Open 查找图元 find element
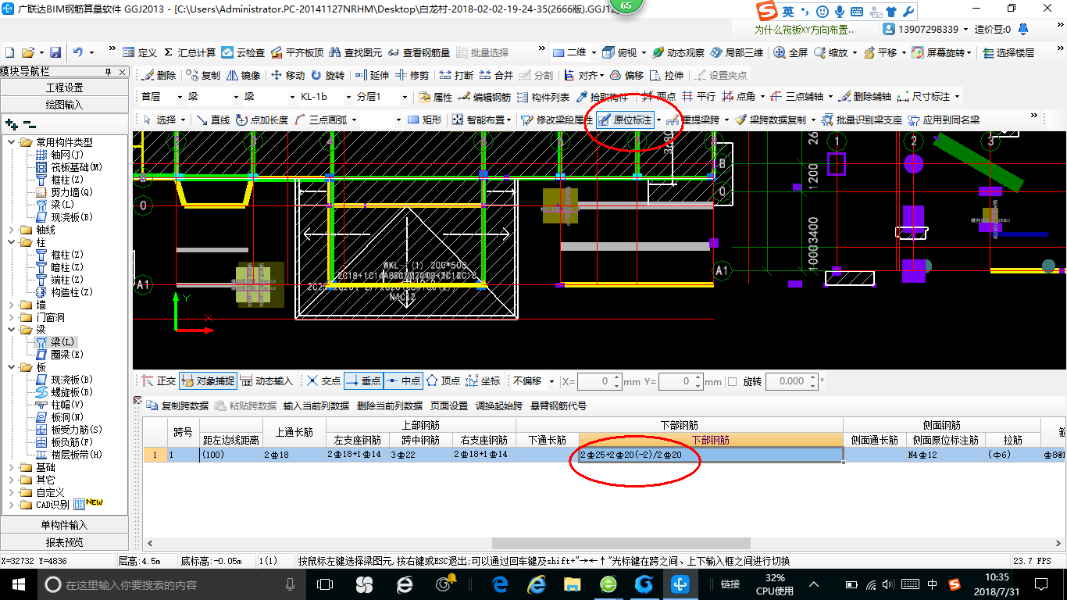The width and height of the screenshot is (1067, 600). [x=355, y=52]
